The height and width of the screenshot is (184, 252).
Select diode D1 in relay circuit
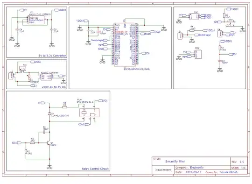point(49,113)
